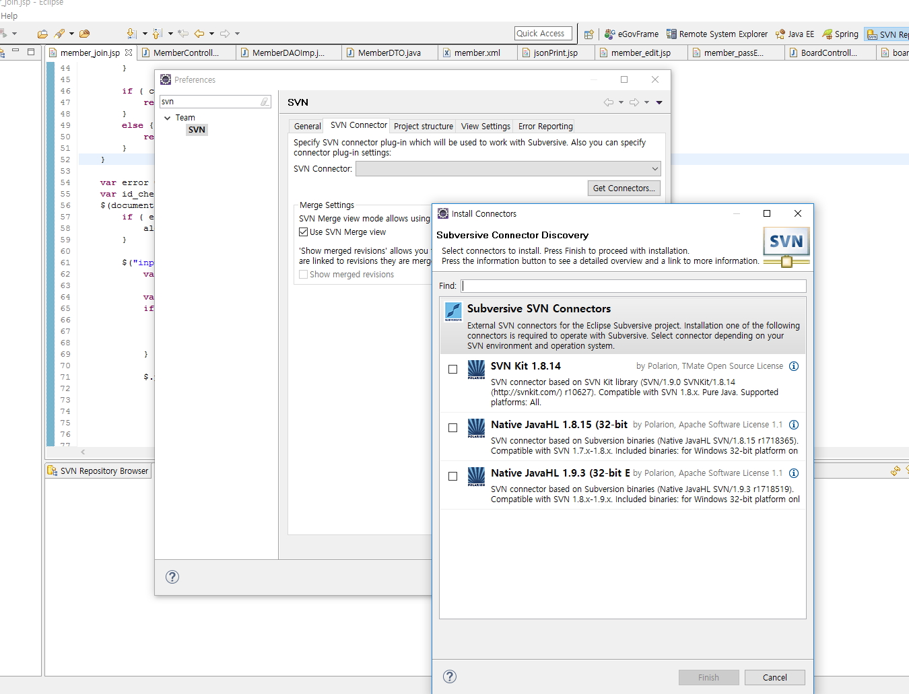Open Previous Annotation dropdown arrow

tap(170, 34)
